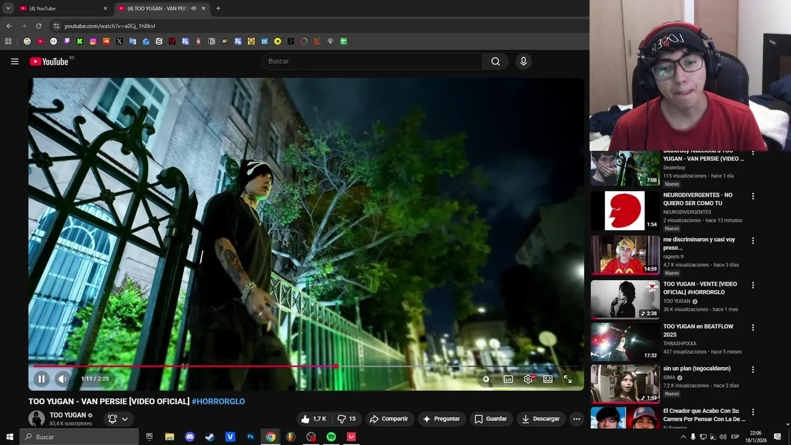The height and width of the screenshot is (445, 791).
Task: Open the Twitch bookmark icon
Action: [67, 41]
